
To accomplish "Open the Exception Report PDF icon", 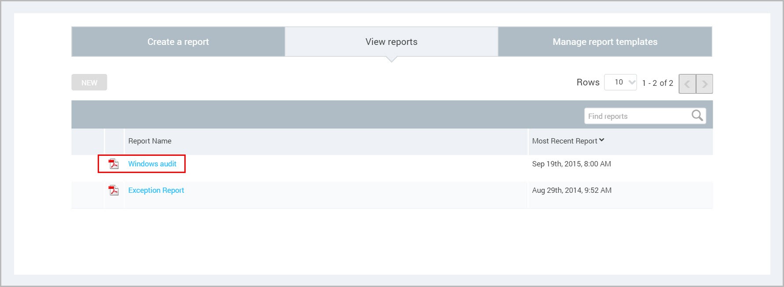I will 114,190.
